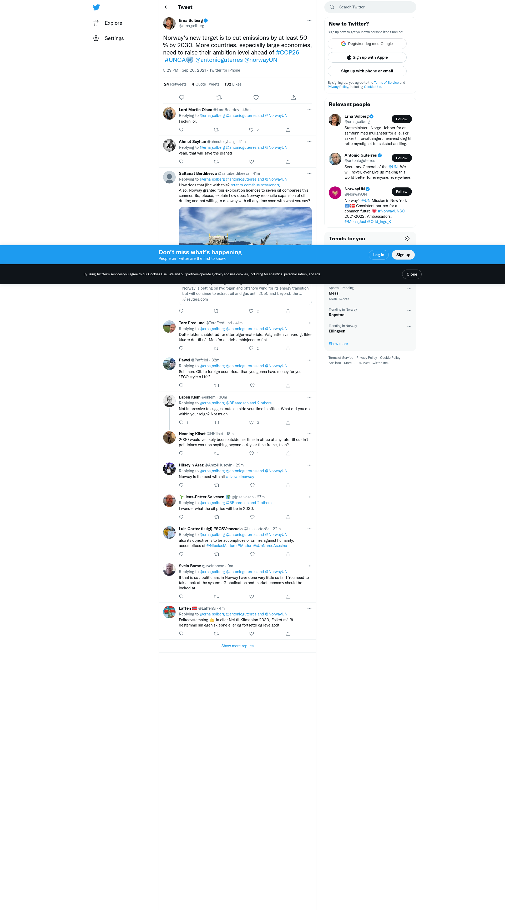Sign up with Apple
This screenshot has width=505, height=910.
[x=367, y=57]
